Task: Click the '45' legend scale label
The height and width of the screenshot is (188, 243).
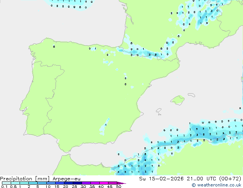Action: click(110, 186)
